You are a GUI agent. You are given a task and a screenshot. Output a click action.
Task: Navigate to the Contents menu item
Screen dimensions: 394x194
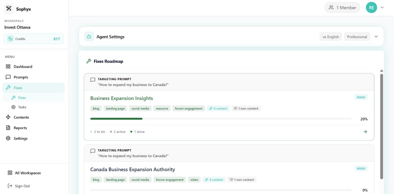click(33, 117)
